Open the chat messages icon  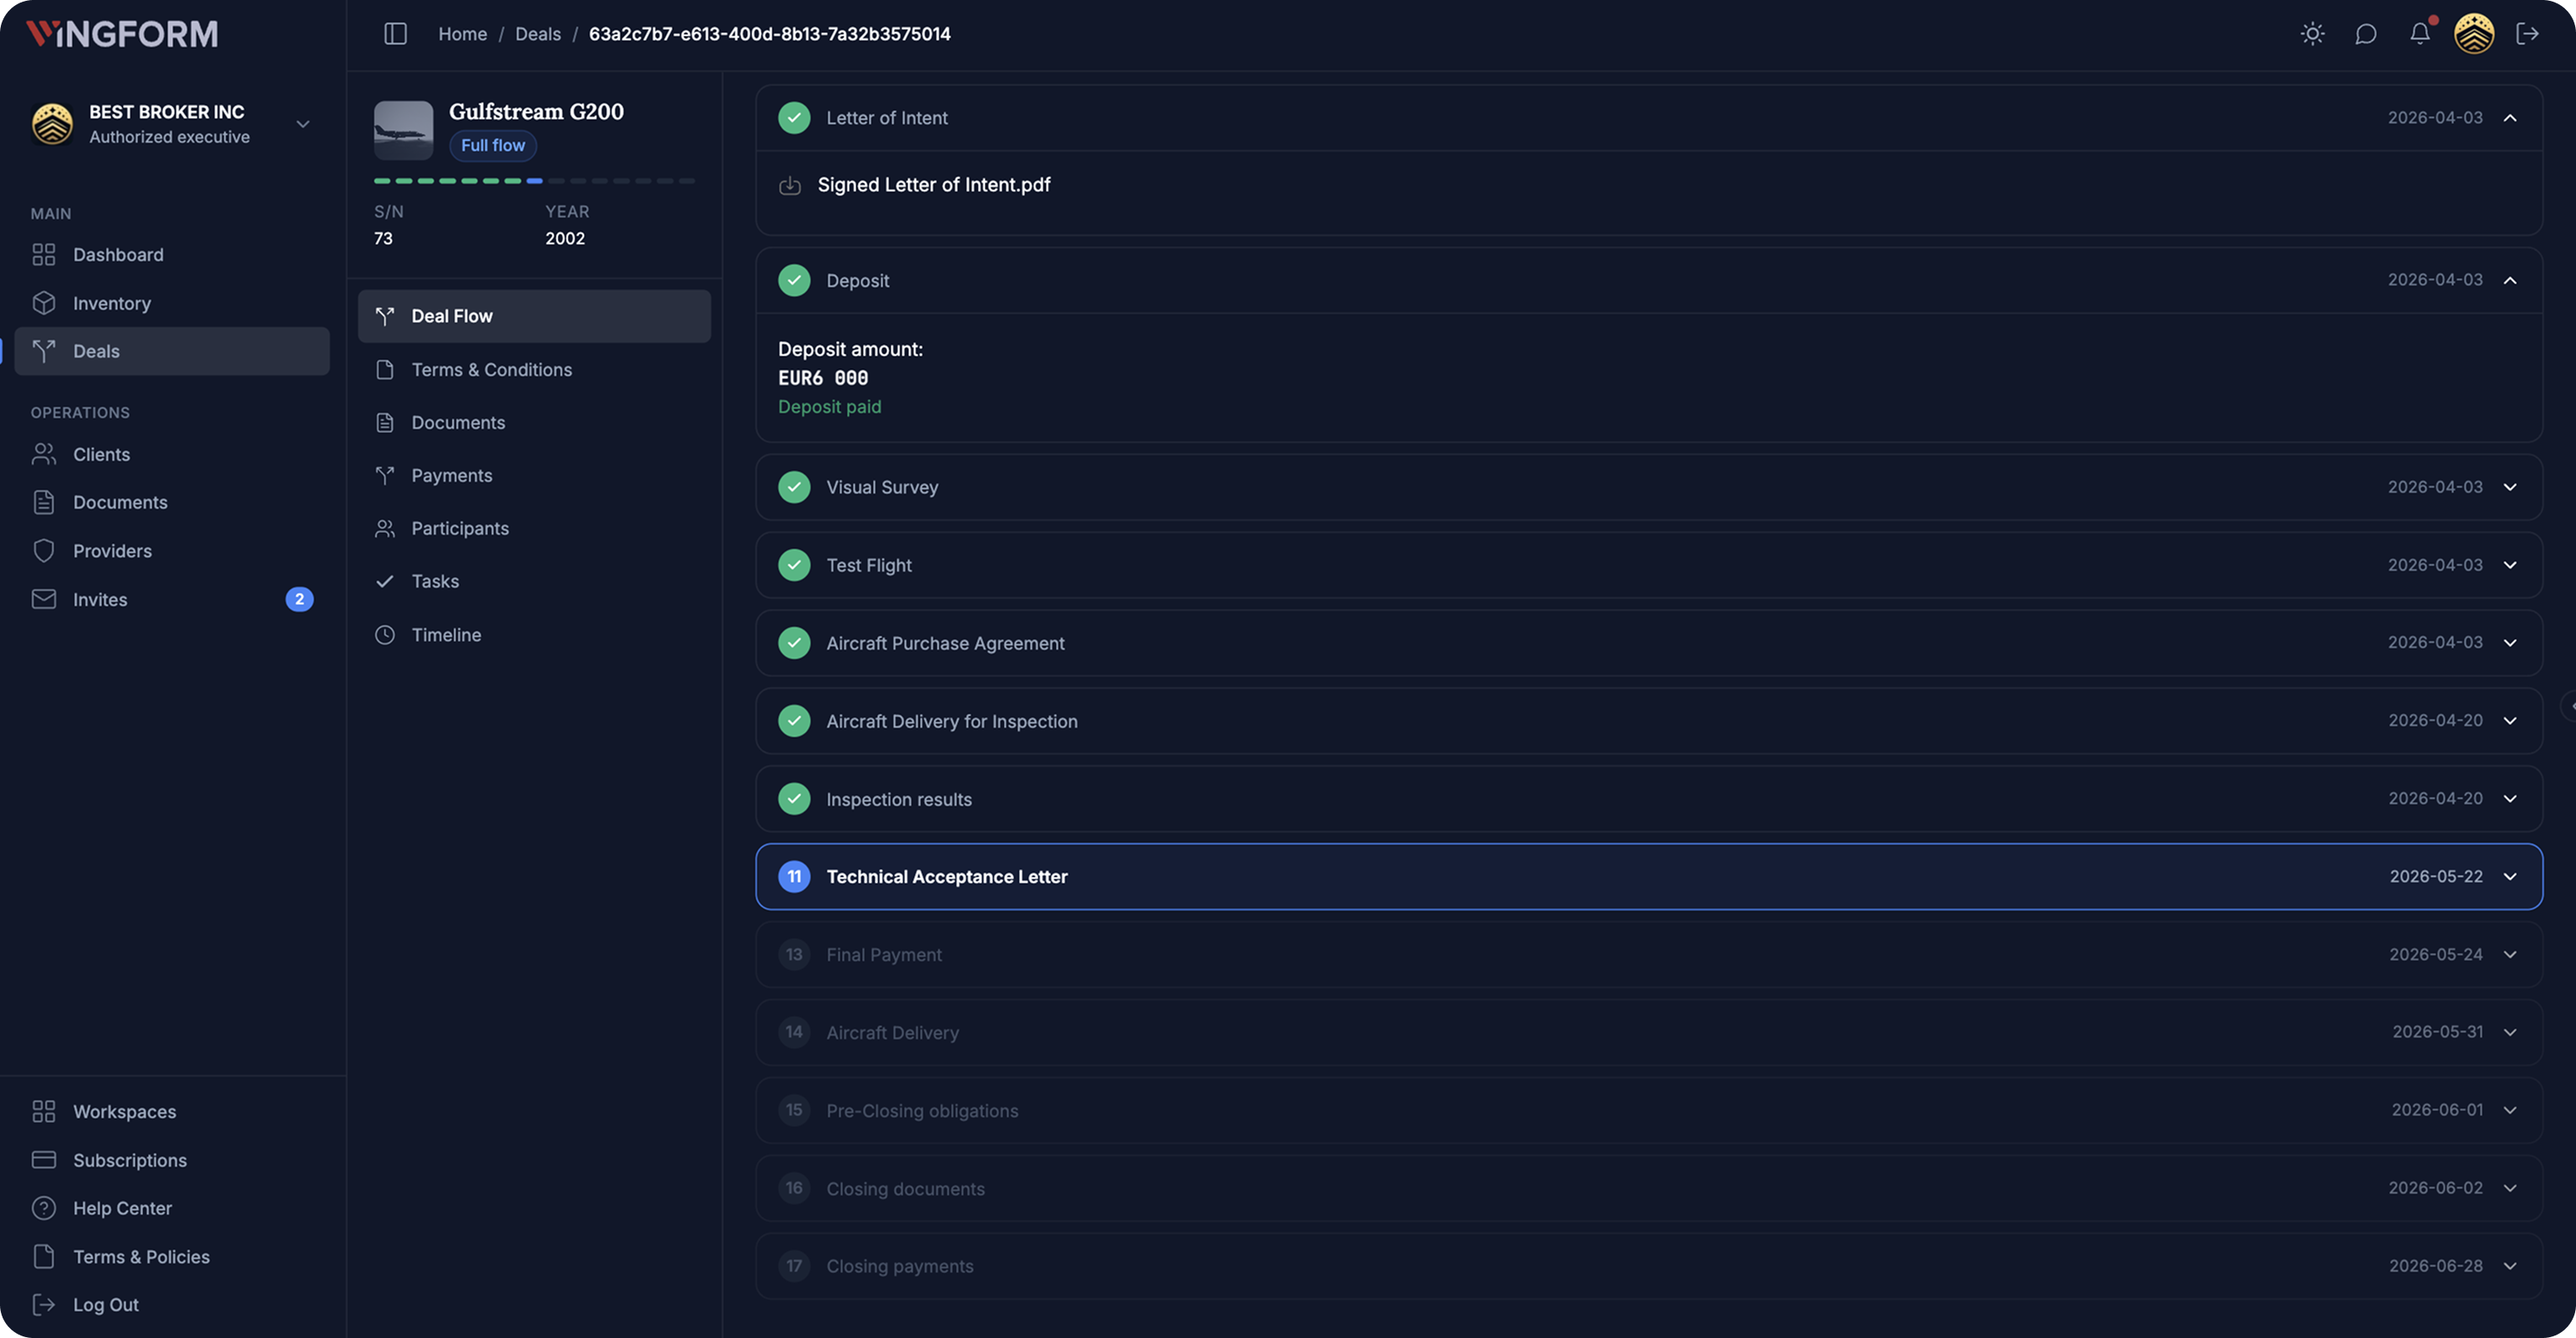2365,33
